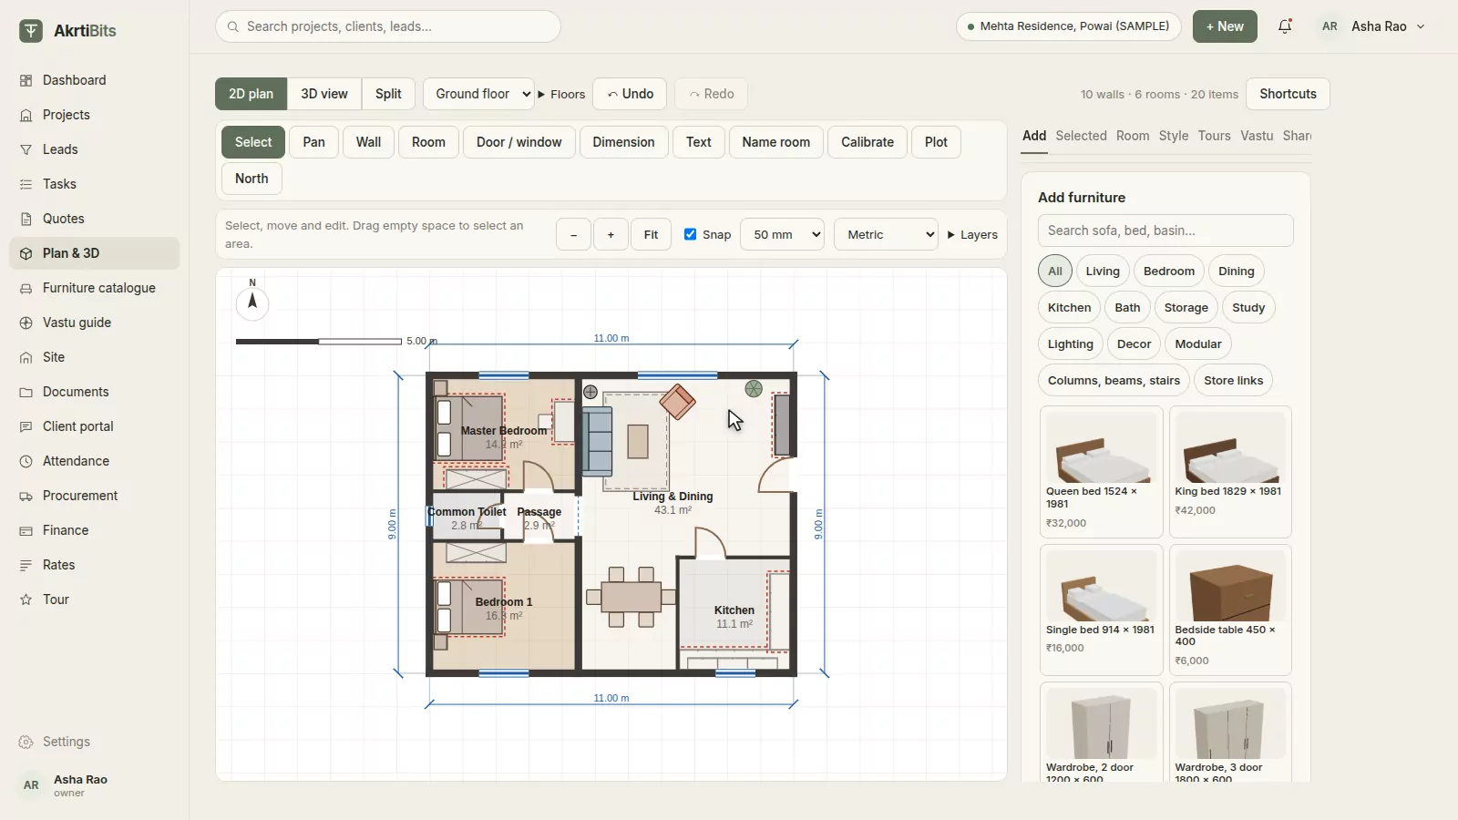Open Quotes in the sidebar
The width and height of the screenshot is (1458, 820).
tap(94, 219)
